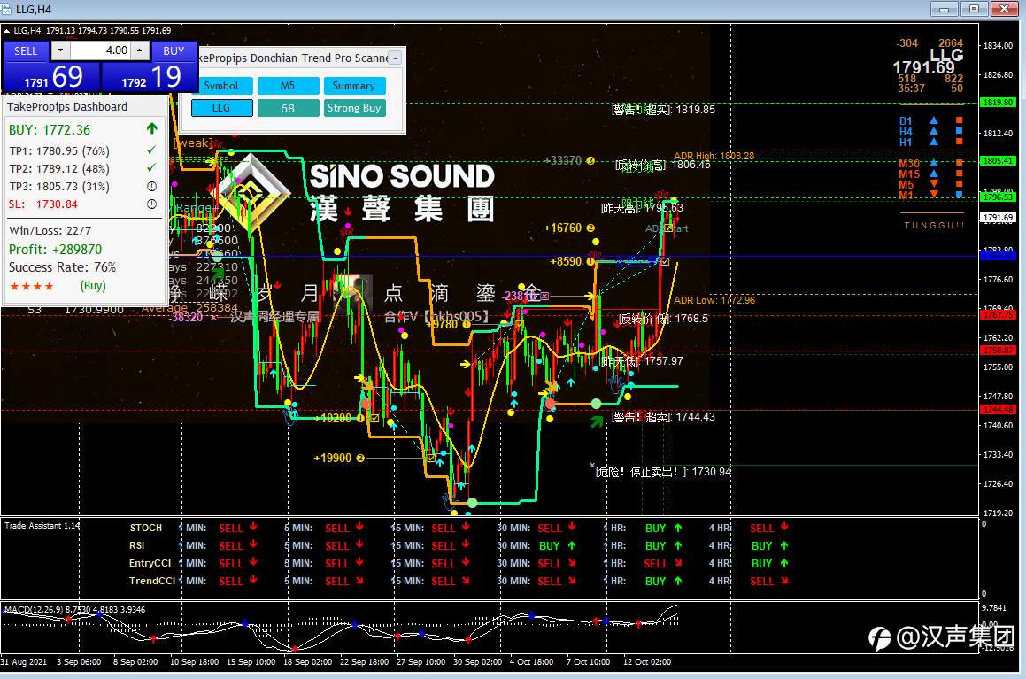Click the M5 timeframe header in scanner
Viewport: 1026px width, 679px height.
tap(288, 86)
